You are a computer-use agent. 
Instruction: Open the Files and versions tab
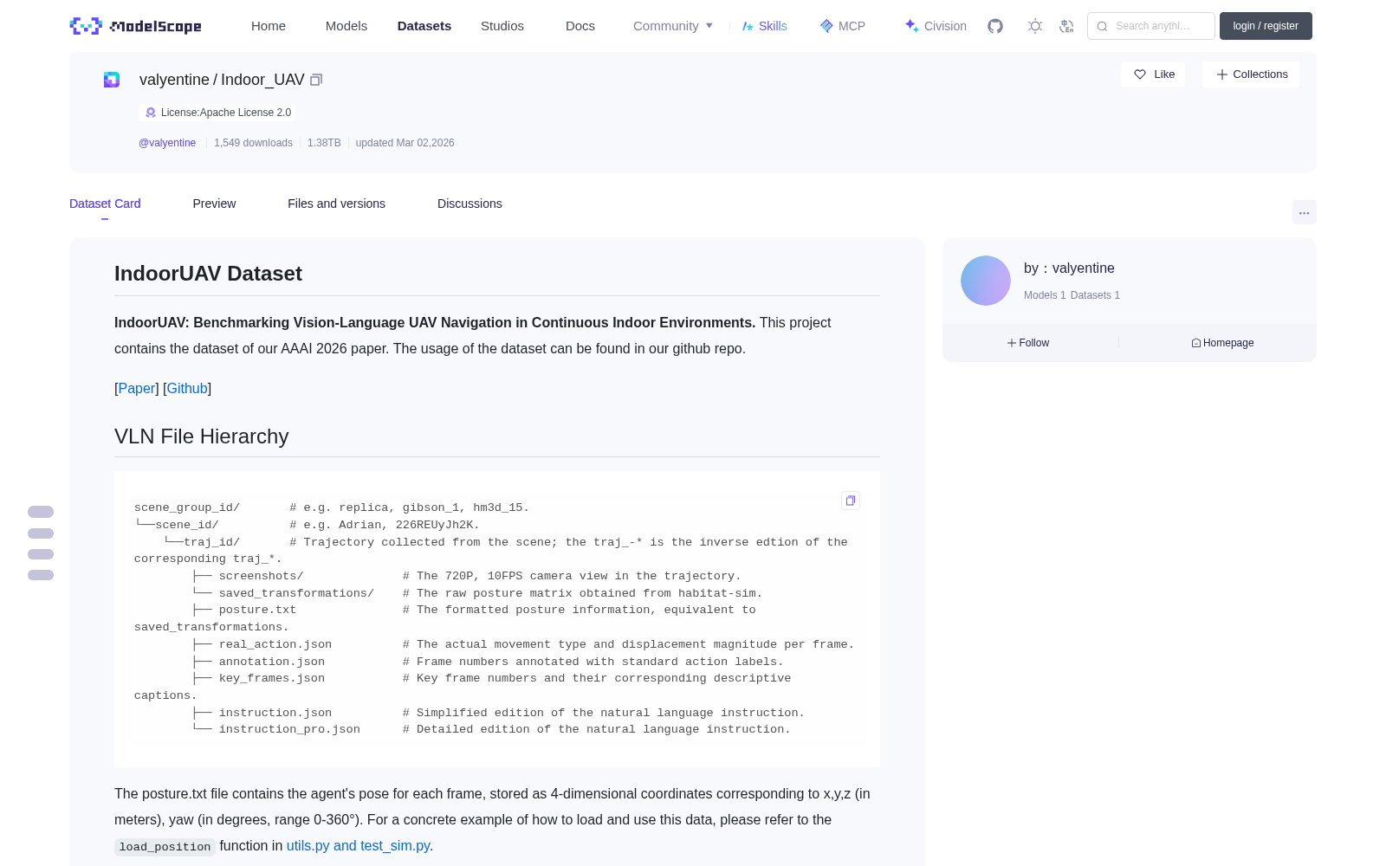(336, 204)
